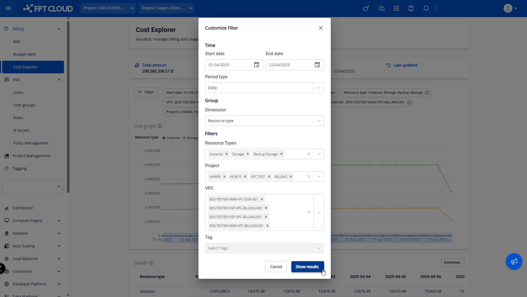
Task: Click the Show results button
Action: point(307,267)
